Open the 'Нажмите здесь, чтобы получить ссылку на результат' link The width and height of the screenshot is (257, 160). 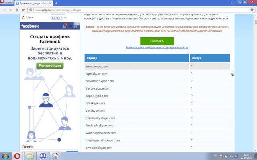(x=157, y=48)
